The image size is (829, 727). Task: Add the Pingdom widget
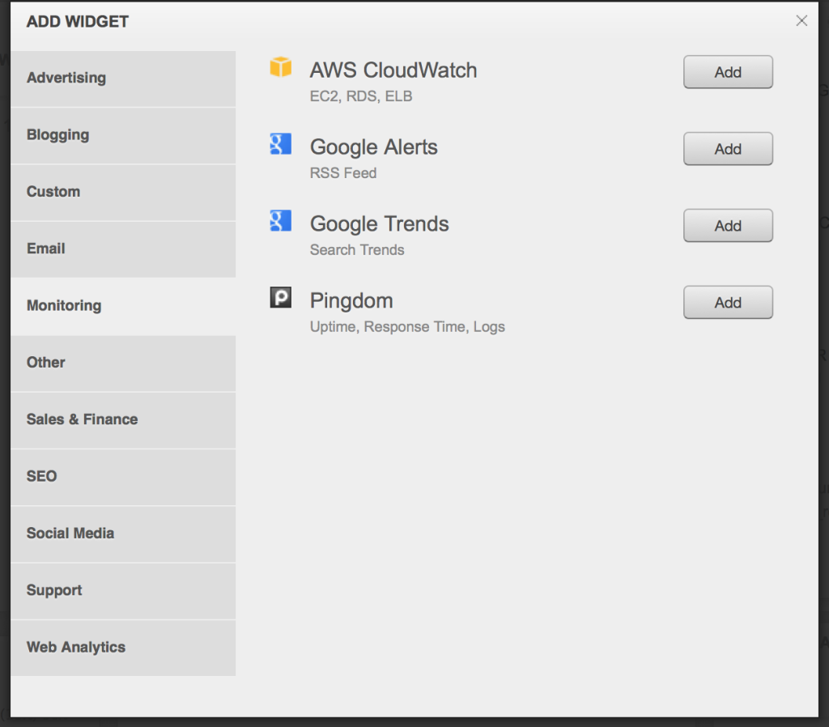[728, 303]
